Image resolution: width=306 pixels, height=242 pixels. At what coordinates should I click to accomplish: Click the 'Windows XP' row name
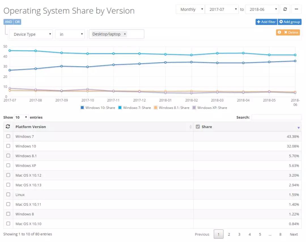coord(26,166)
